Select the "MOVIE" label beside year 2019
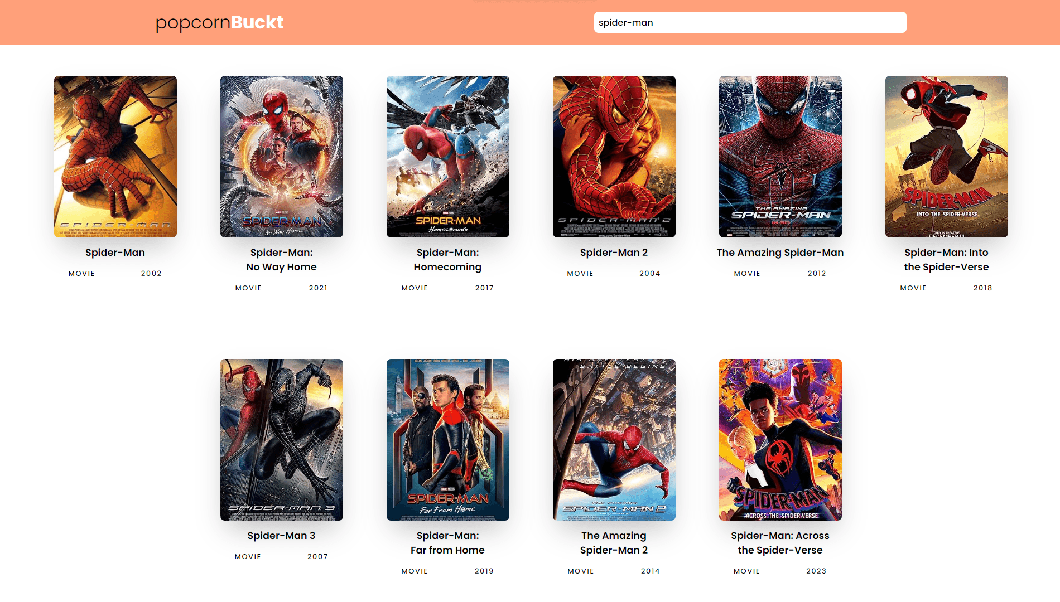Viewport: 1060px width, 602px height. click(415, 571)
